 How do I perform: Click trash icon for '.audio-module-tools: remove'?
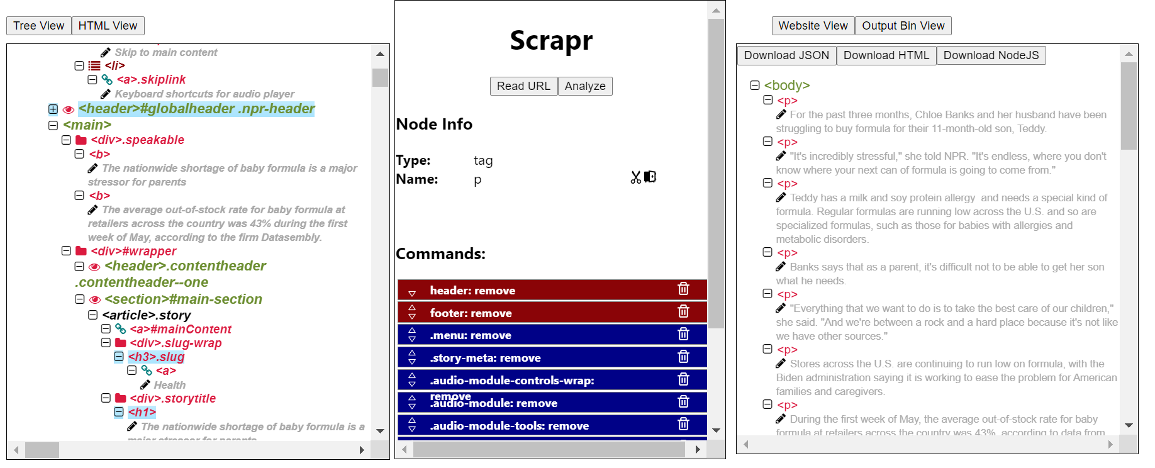(683, 424)
